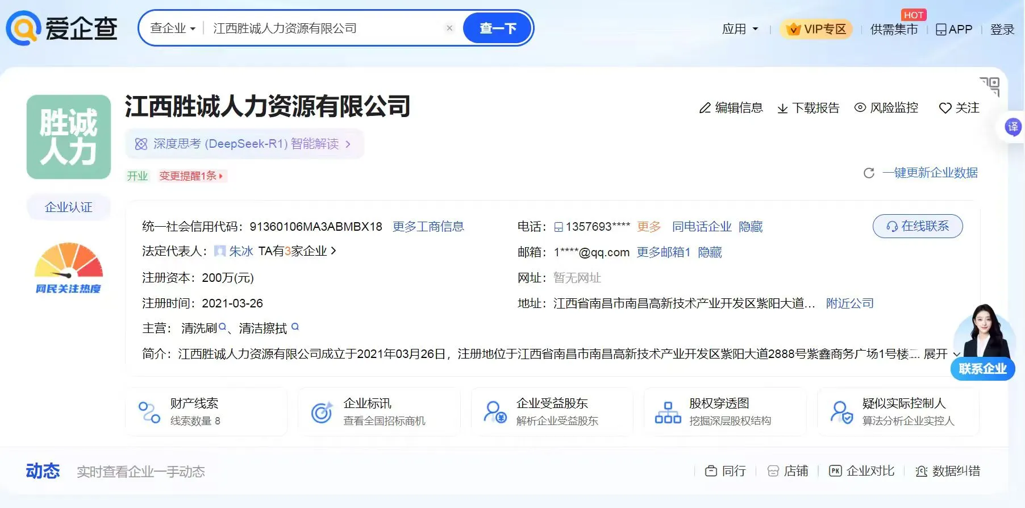Open 同电话企业 link

(x=702, y=227)
